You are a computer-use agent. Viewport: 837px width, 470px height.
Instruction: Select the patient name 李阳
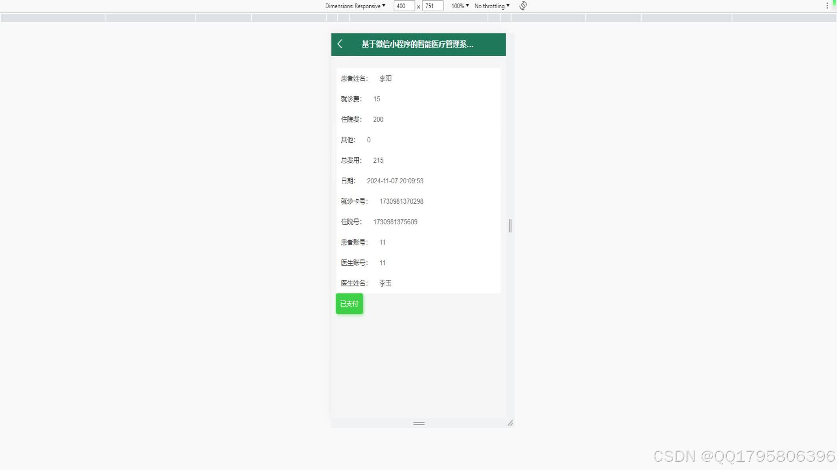[x=385, y=78]
